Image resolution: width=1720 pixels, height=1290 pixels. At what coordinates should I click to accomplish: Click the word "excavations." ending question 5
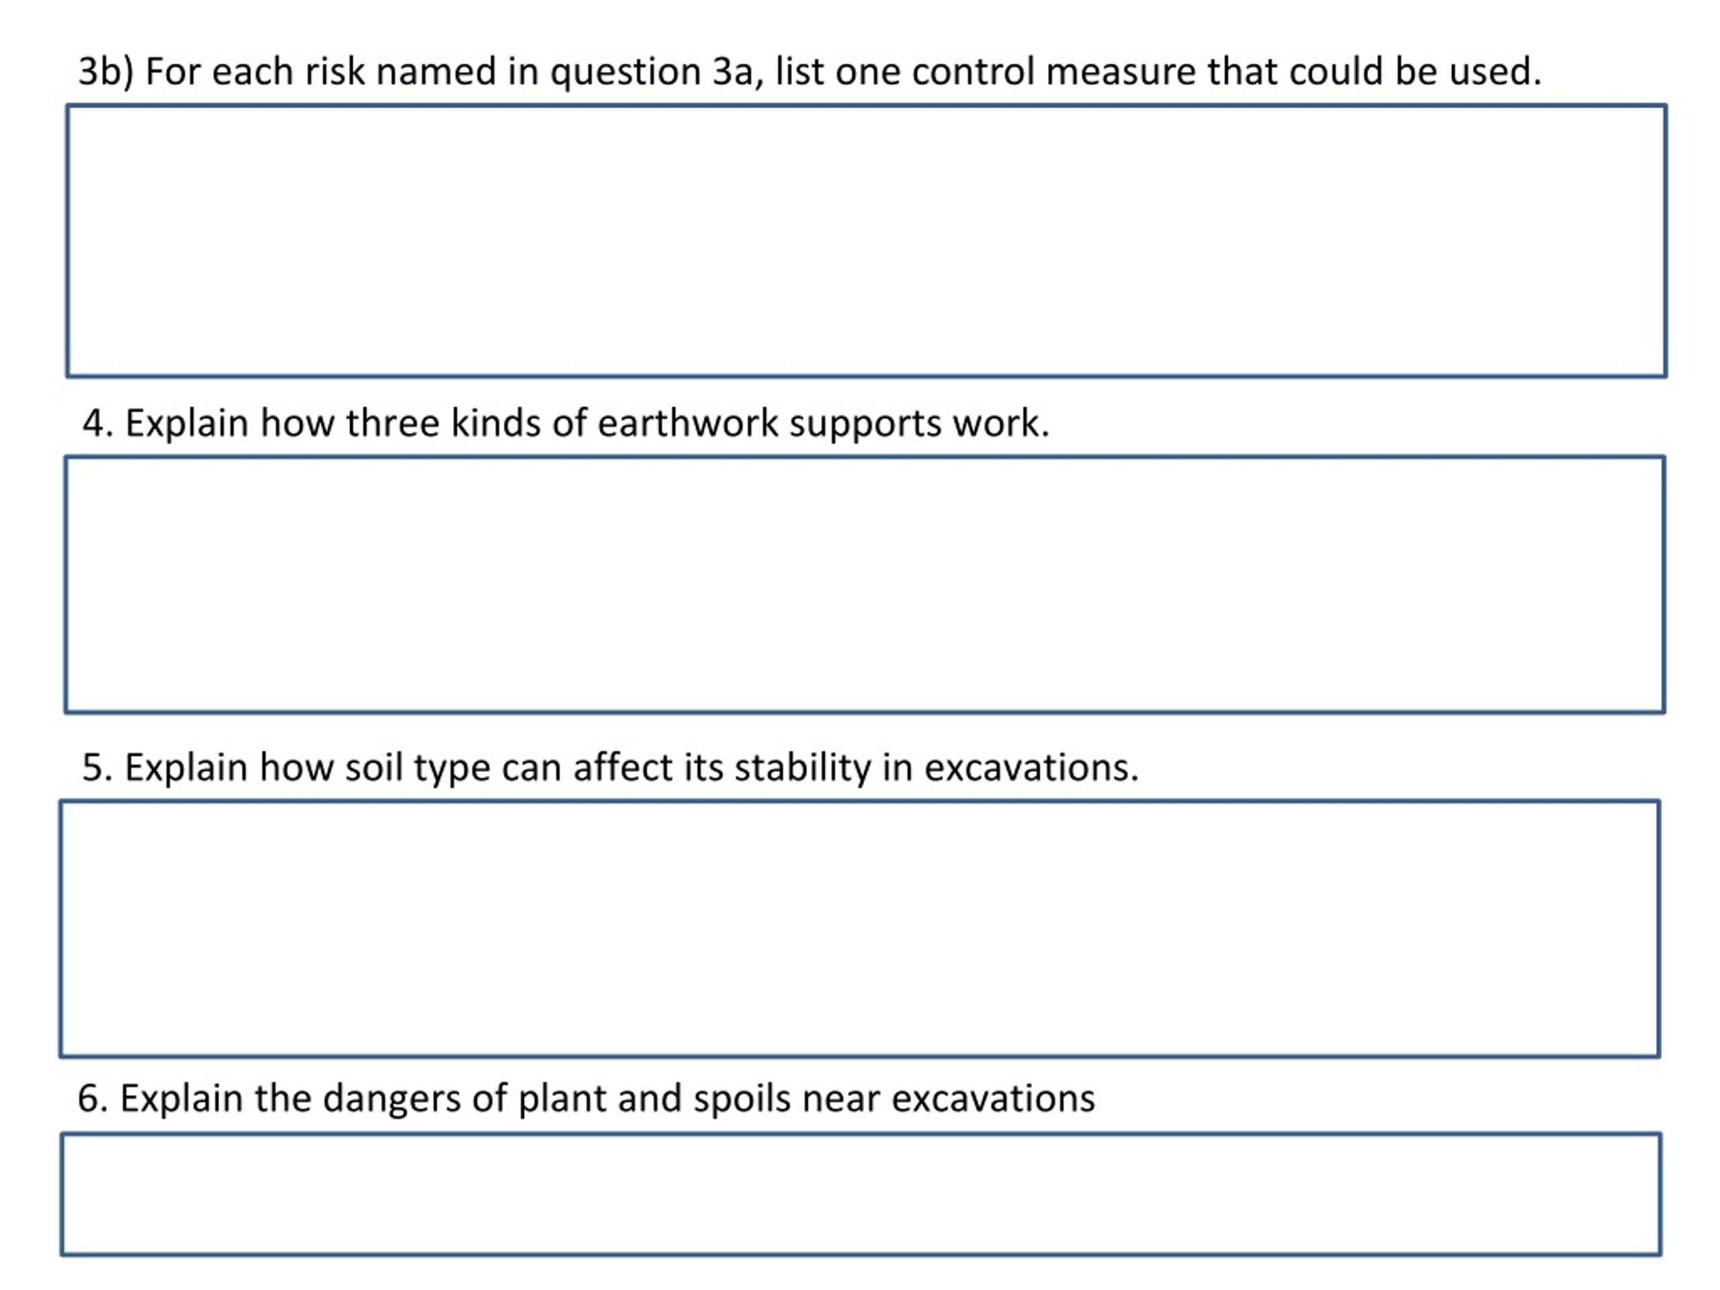tap(1032, 767)
